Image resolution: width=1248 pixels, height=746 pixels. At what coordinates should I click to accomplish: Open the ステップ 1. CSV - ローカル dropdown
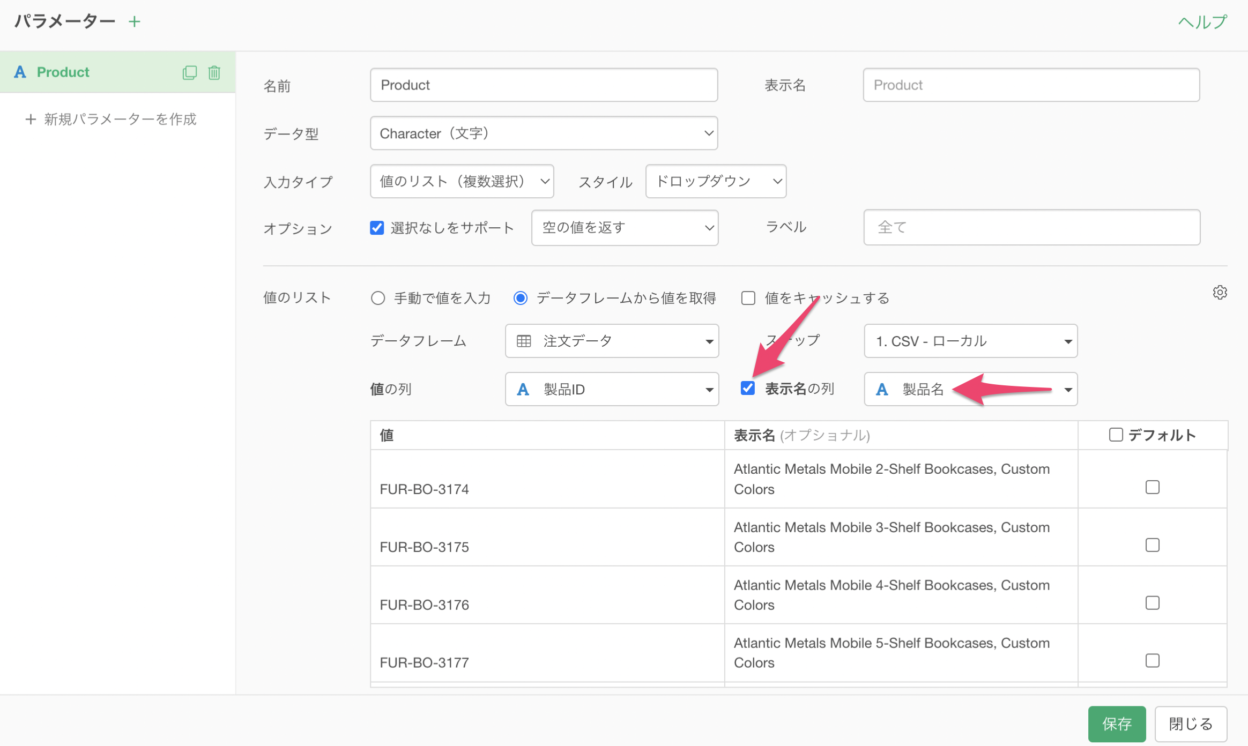[x=970, y=341]
